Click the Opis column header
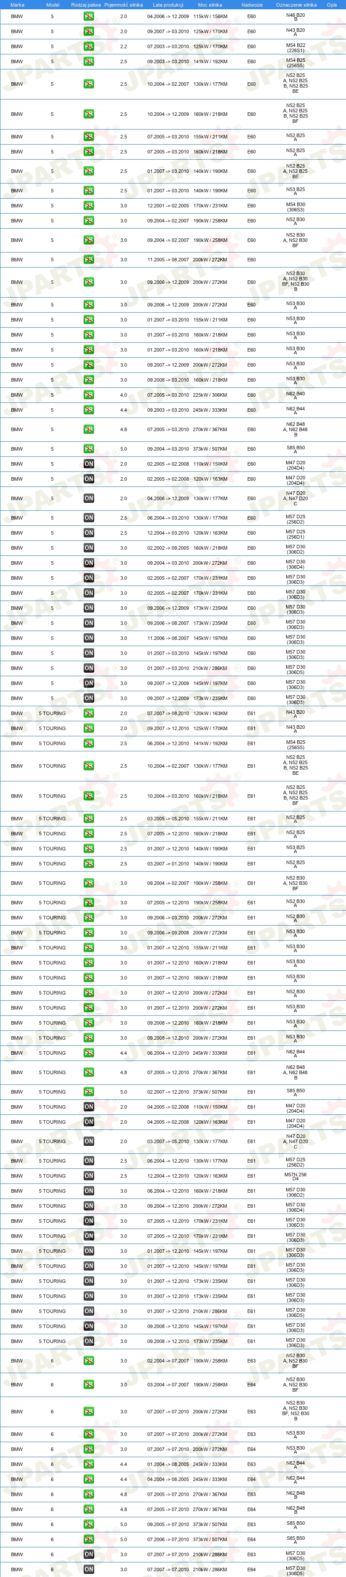Screen dimensions: 346x1577 [332, 5]
